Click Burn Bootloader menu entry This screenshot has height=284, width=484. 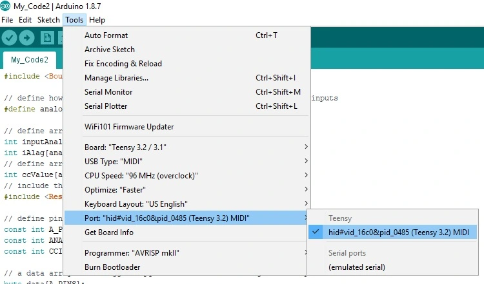pos(112,267)
